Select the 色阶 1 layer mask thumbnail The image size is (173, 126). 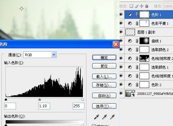pos(144,15)
